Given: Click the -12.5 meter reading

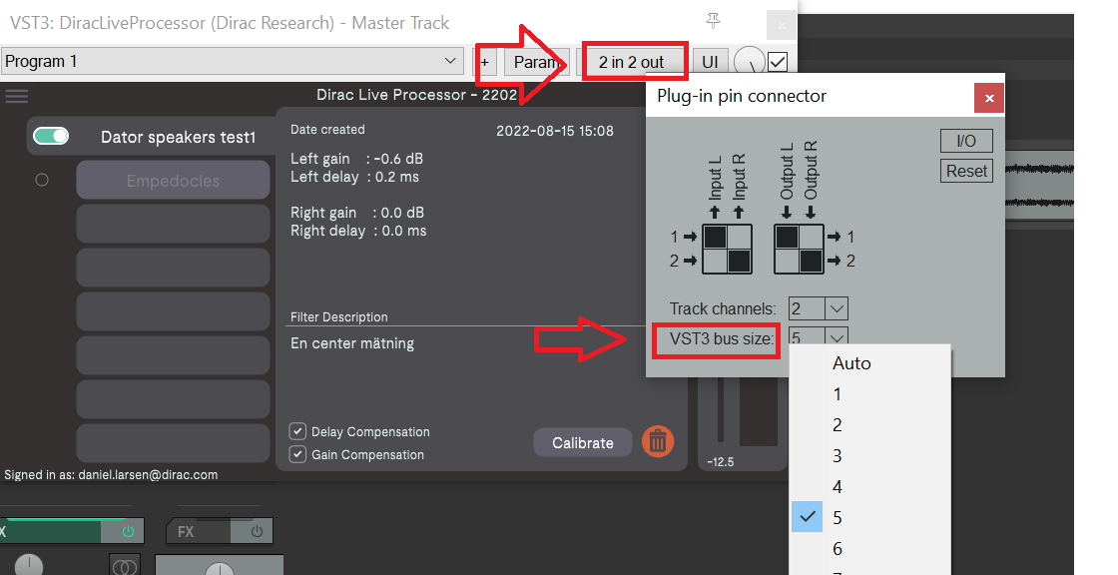Looking at the screenshot, I should (x=720, y=461).
